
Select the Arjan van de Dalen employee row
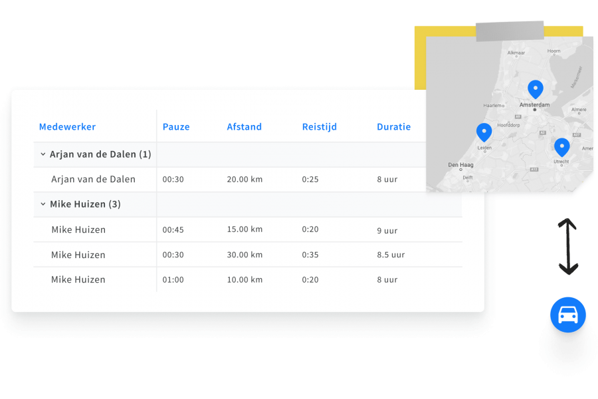pos(93,180)
